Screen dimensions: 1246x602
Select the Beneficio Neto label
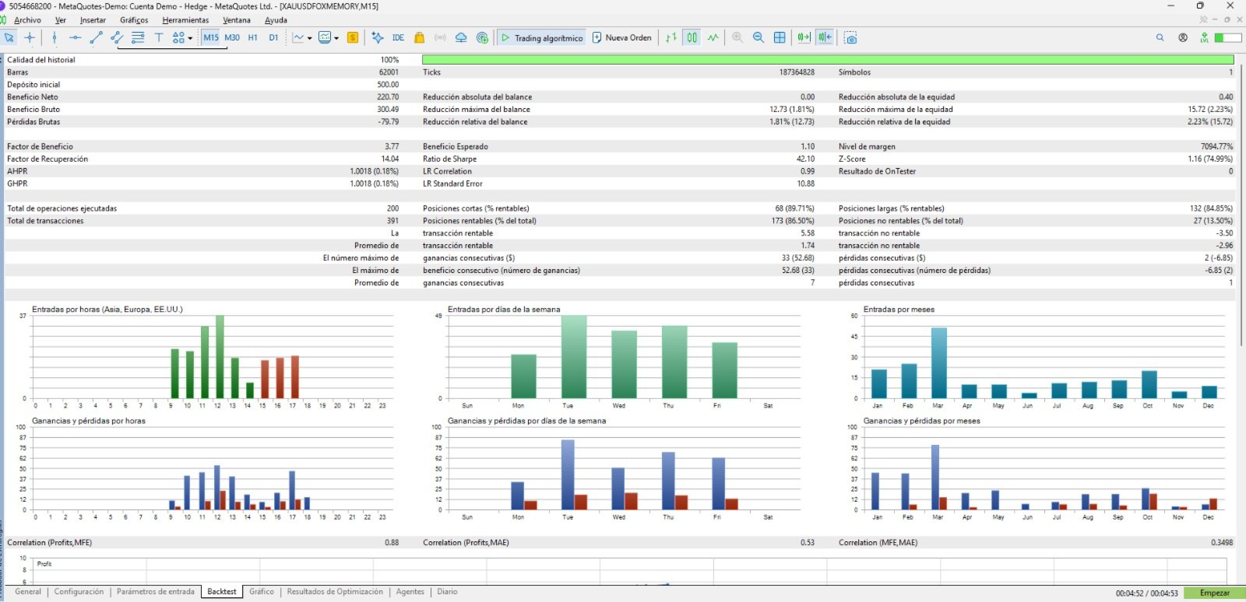(33, 97)
